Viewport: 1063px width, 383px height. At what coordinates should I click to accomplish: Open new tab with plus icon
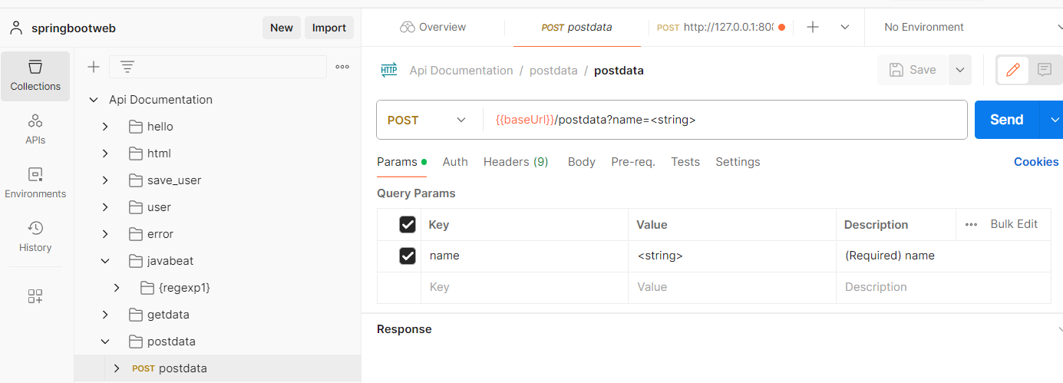(813, 27)
